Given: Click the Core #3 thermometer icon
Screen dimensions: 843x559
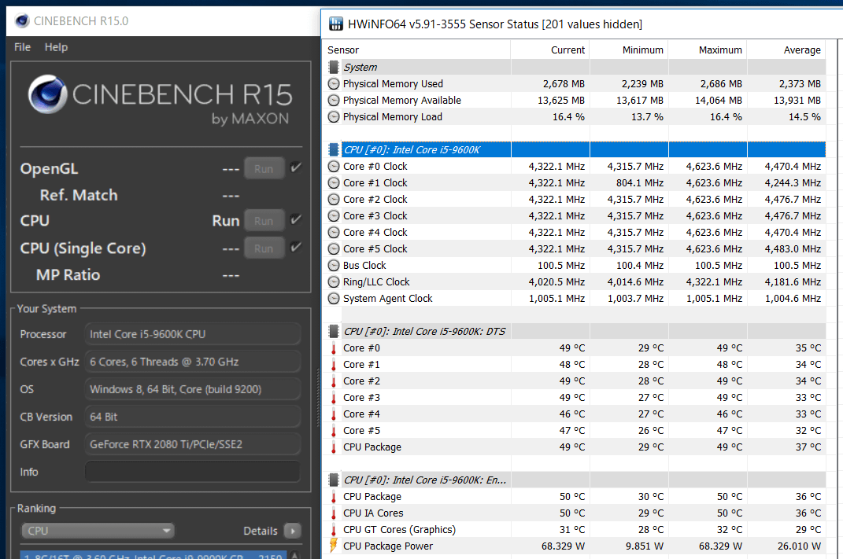Looking at the screenshot, I should click(334, 398).
